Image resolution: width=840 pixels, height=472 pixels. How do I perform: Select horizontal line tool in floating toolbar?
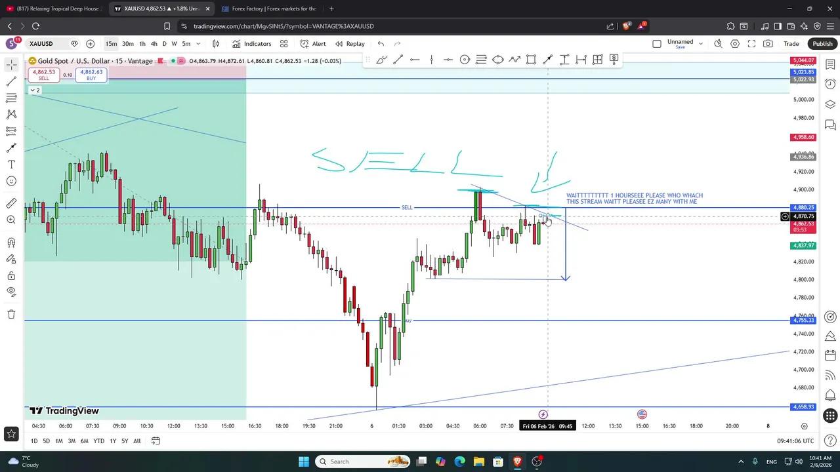(415, 60)
